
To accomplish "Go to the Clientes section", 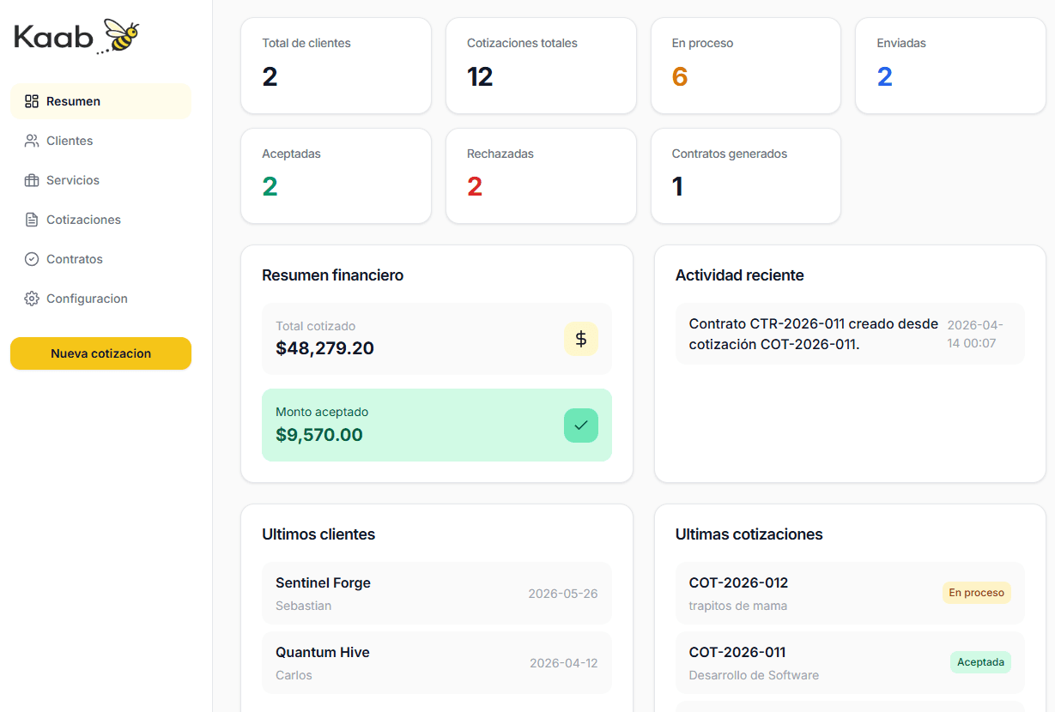I will point(100,141).
